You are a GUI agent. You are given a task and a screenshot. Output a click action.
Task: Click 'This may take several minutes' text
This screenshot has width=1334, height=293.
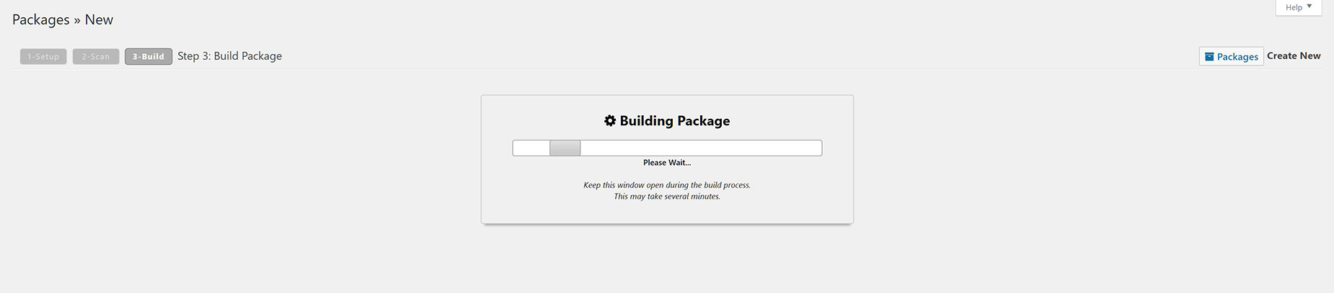click(667, 197)
